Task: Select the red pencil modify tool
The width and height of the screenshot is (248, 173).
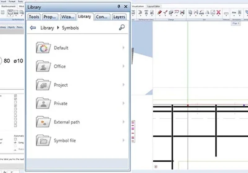Action: point(160,12)
